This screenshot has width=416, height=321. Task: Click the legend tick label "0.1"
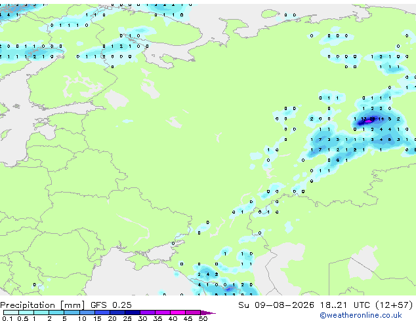7,318
